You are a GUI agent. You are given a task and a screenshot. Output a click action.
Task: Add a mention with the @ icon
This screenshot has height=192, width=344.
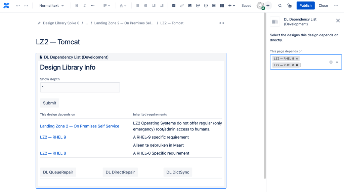[x=198, y=6]
